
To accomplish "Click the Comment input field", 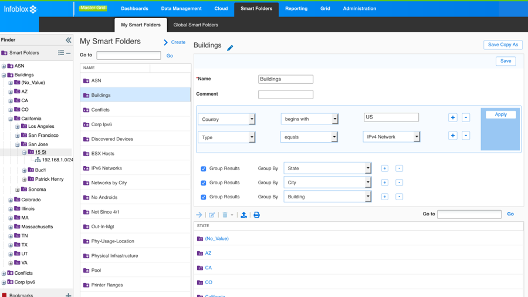I will [286, 95].
